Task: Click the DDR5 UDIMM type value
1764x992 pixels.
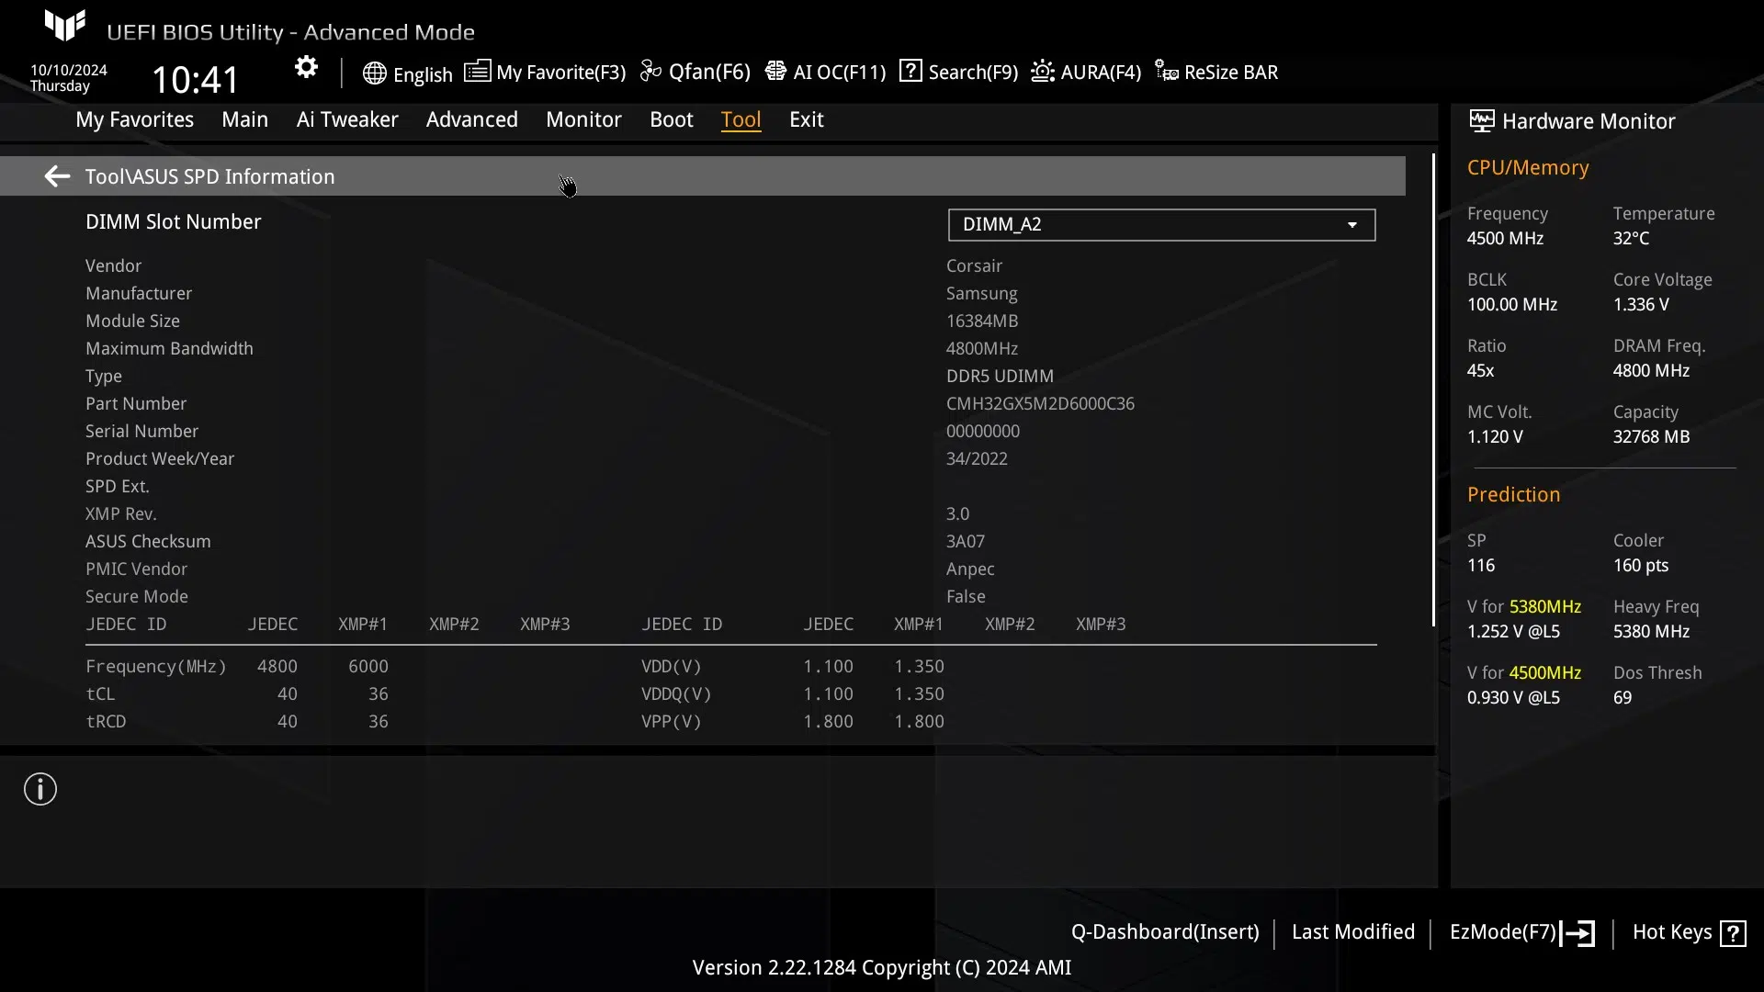Action: [1000, 376]
